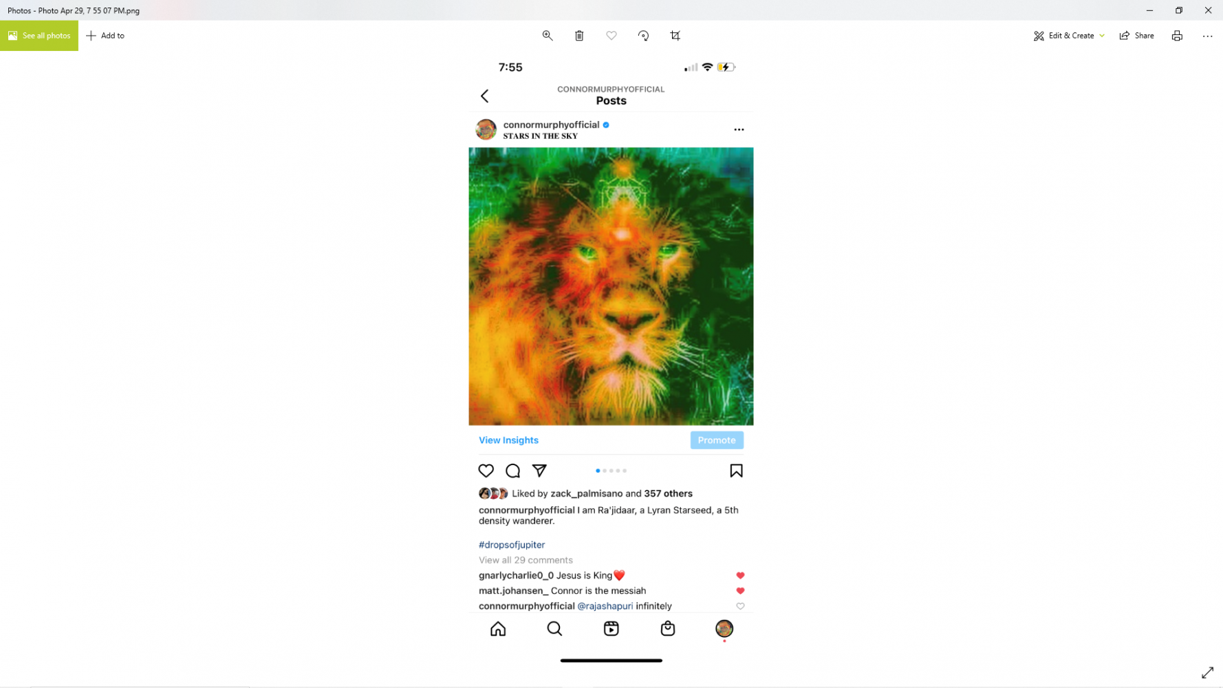Click the Instagram like heart icon
Viewport: 1223px width, 688px height.
point(486,471)
